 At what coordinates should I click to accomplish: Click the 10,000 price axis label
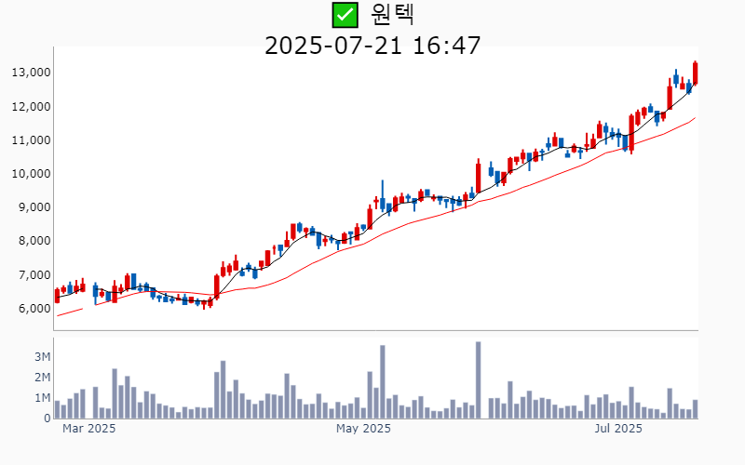pos(32,174)
